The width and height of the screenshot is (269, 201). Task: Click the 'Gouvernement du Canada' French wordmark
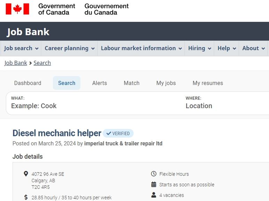click(x=106, y=9)
